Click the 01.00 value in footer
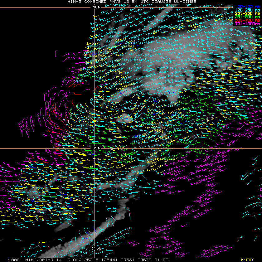The image size is (262, 262). click(162, 260)
